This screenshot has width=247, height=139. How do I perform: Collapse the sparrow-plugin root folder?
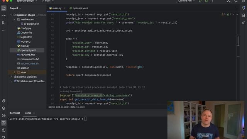click(11, 15)
